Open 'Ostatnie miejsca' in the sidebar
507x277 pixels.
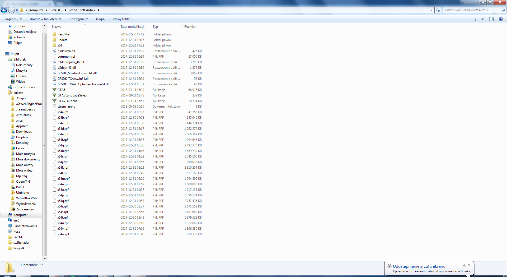(x=25, y=32)
